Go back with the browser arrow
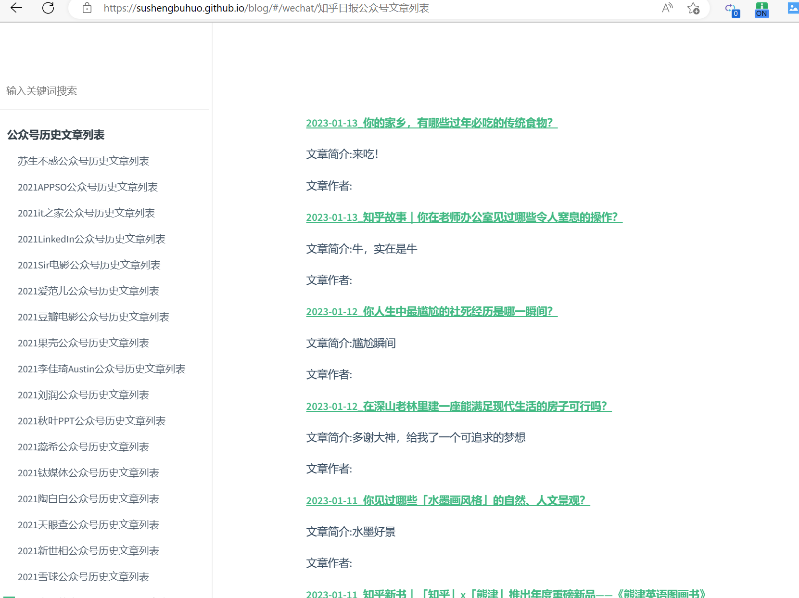799x598 pixels. [x=16, y=8]
